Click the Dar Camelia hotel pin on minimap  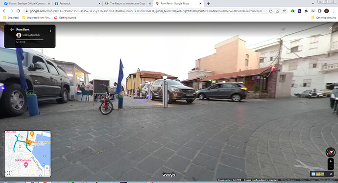coord(25,165)
